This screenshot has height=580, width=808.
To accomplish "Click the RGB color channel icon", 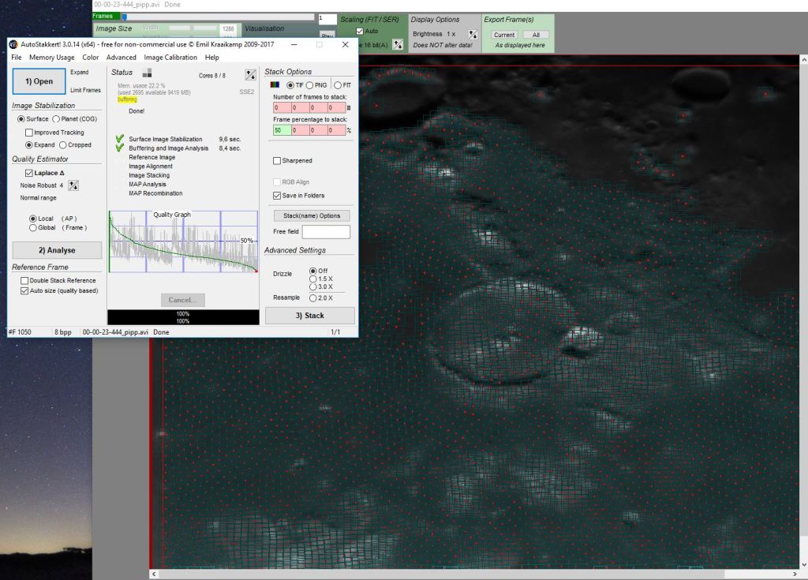I will point(275,85).
